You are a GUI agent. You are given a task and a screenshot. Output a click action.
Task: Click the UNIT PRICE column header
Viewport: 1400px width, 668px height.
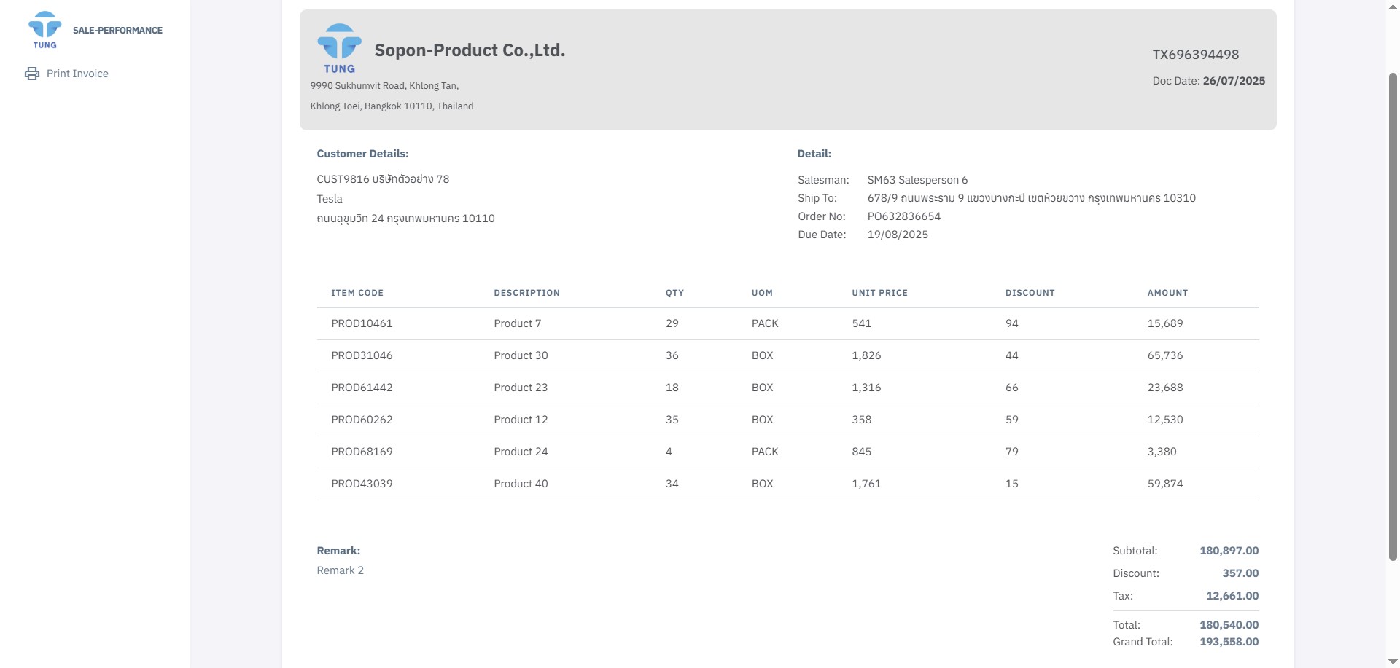click(879, 293)
